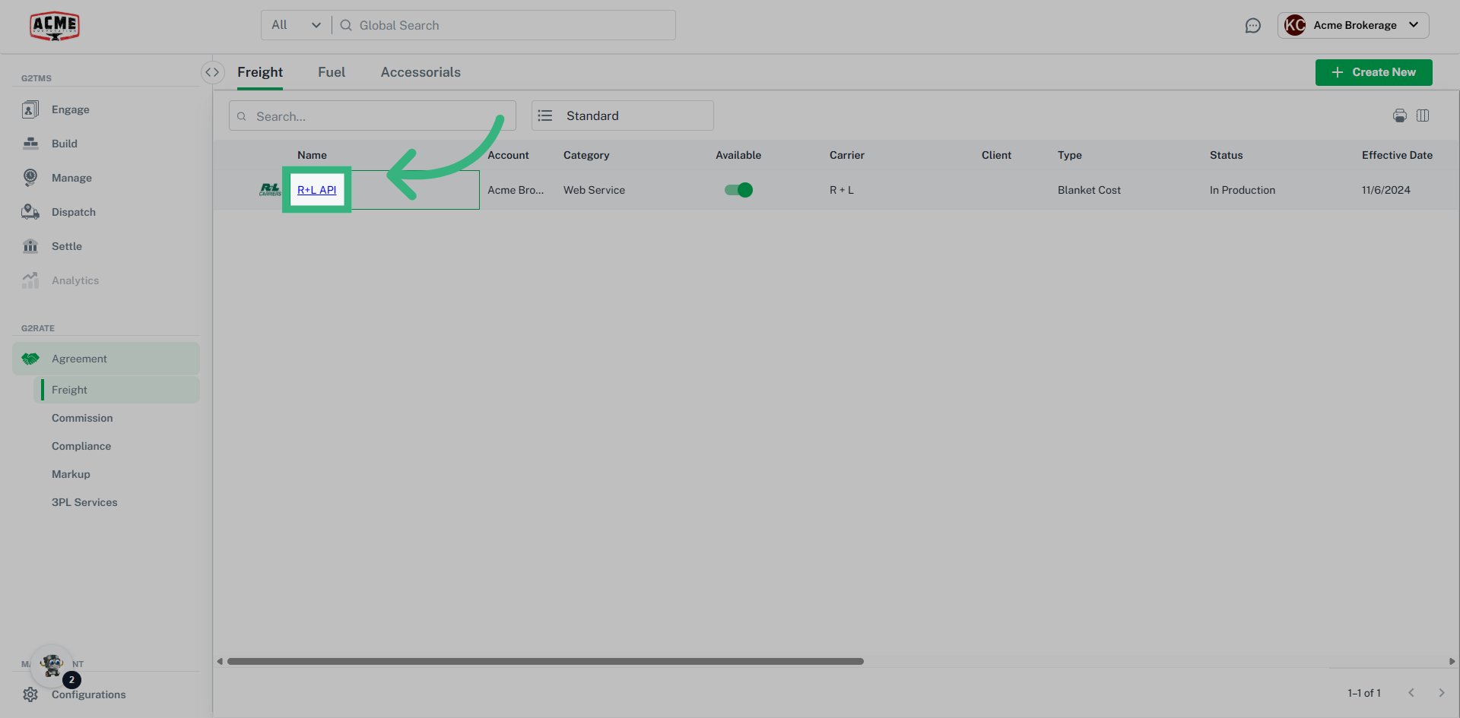Screen dimensions: 1460x718
Task: Open the column settings icon
Action: click(1423, 115)
